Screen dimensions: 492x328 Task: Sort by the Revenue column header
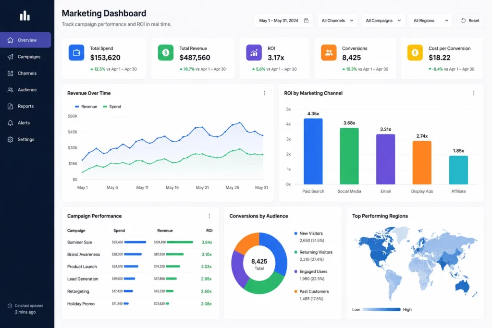pyautogui.click(x=165, y=231)
